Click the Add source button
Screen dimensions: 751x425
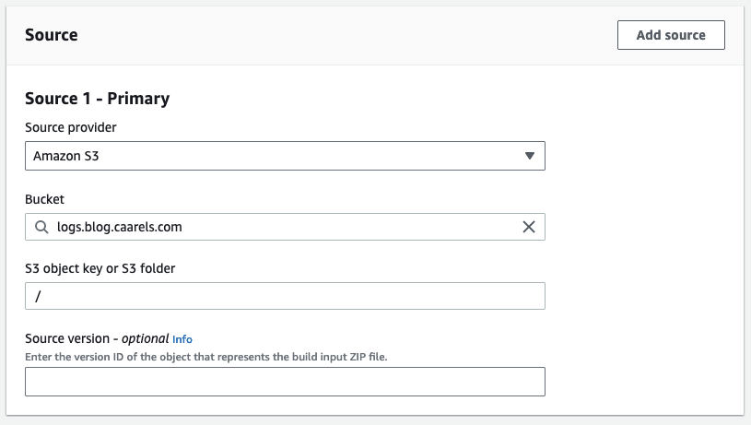671,35
